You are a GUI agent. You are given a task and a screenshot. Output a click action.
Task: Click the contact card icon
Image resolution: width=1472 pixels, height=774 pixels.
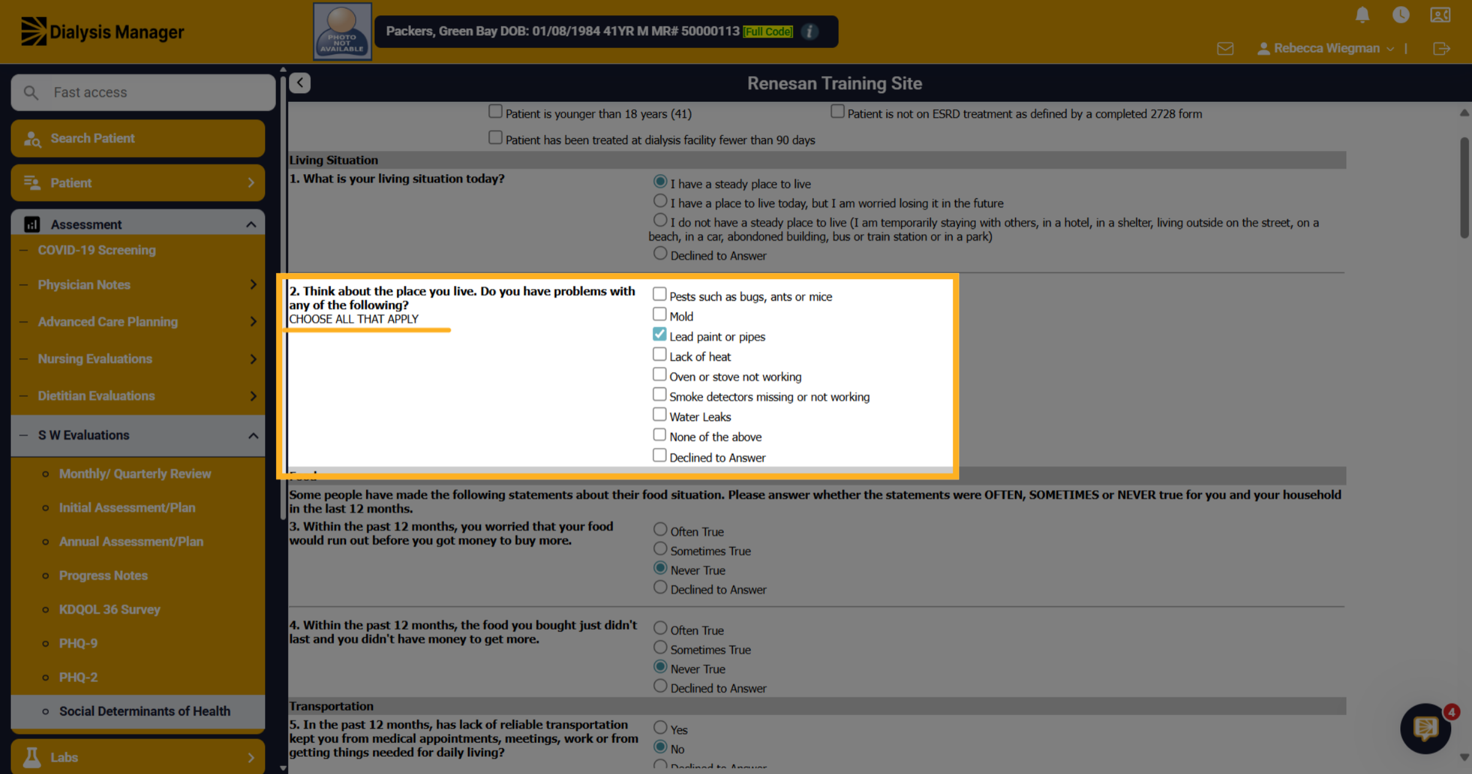[1440, 15]
